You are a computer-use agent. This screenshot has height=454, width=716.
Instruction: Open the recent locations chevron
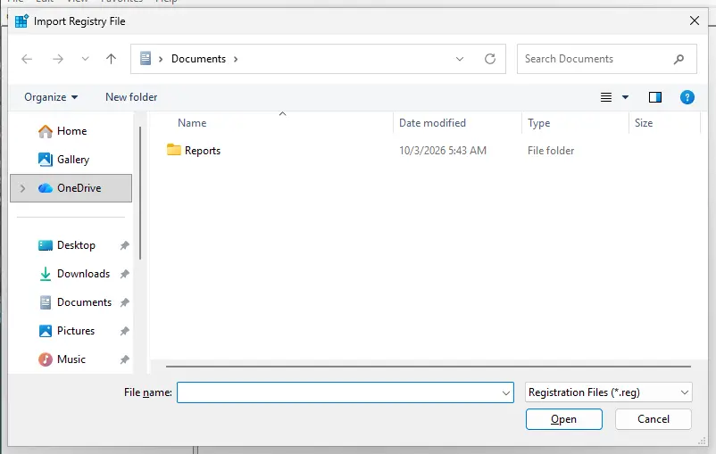85,59
